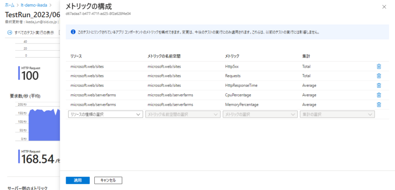Click the キャンセル button
This screenshot has width=395, height=190.
pyautogui.click(x=108, y=180)
